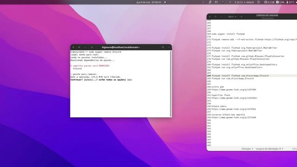This screenshot has height=167, width=297.
Task: Click highlighted 'flatpak install flathub com.discordapp.Discord' line
Action: (x=240, y=76)
